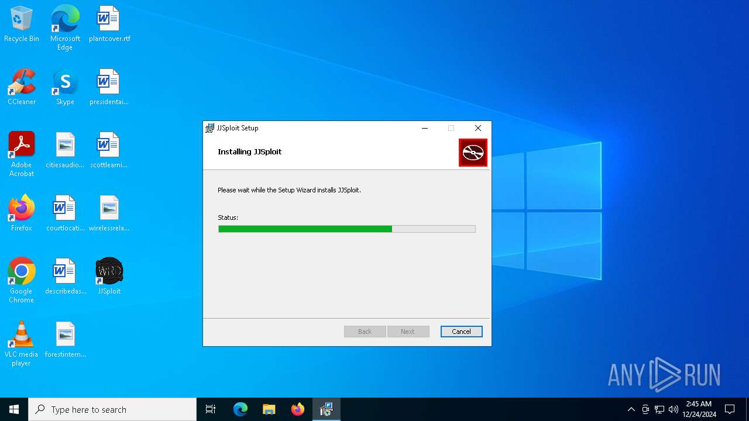Viewport: 749px width, 421px height.
Task: Select the citiesaudio... image file
Action: pos(65,151)
